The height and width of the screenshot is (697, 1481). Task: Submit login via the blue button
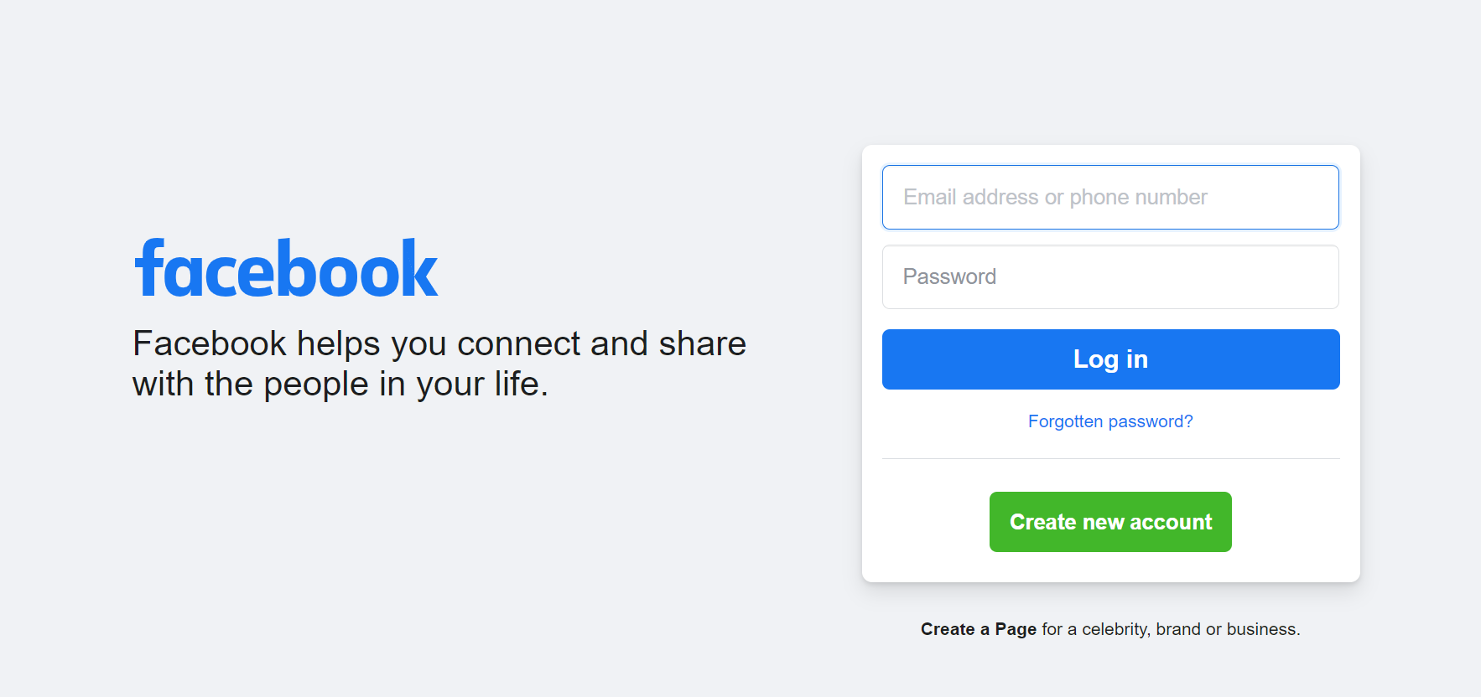pos(1110,359)
